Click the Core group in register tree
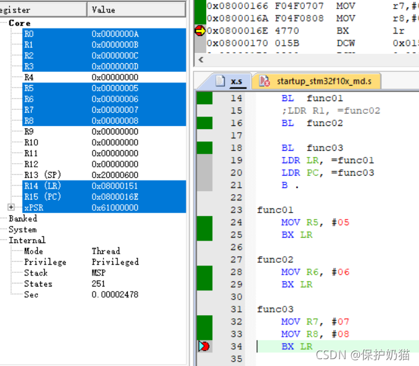 point(19,23)
